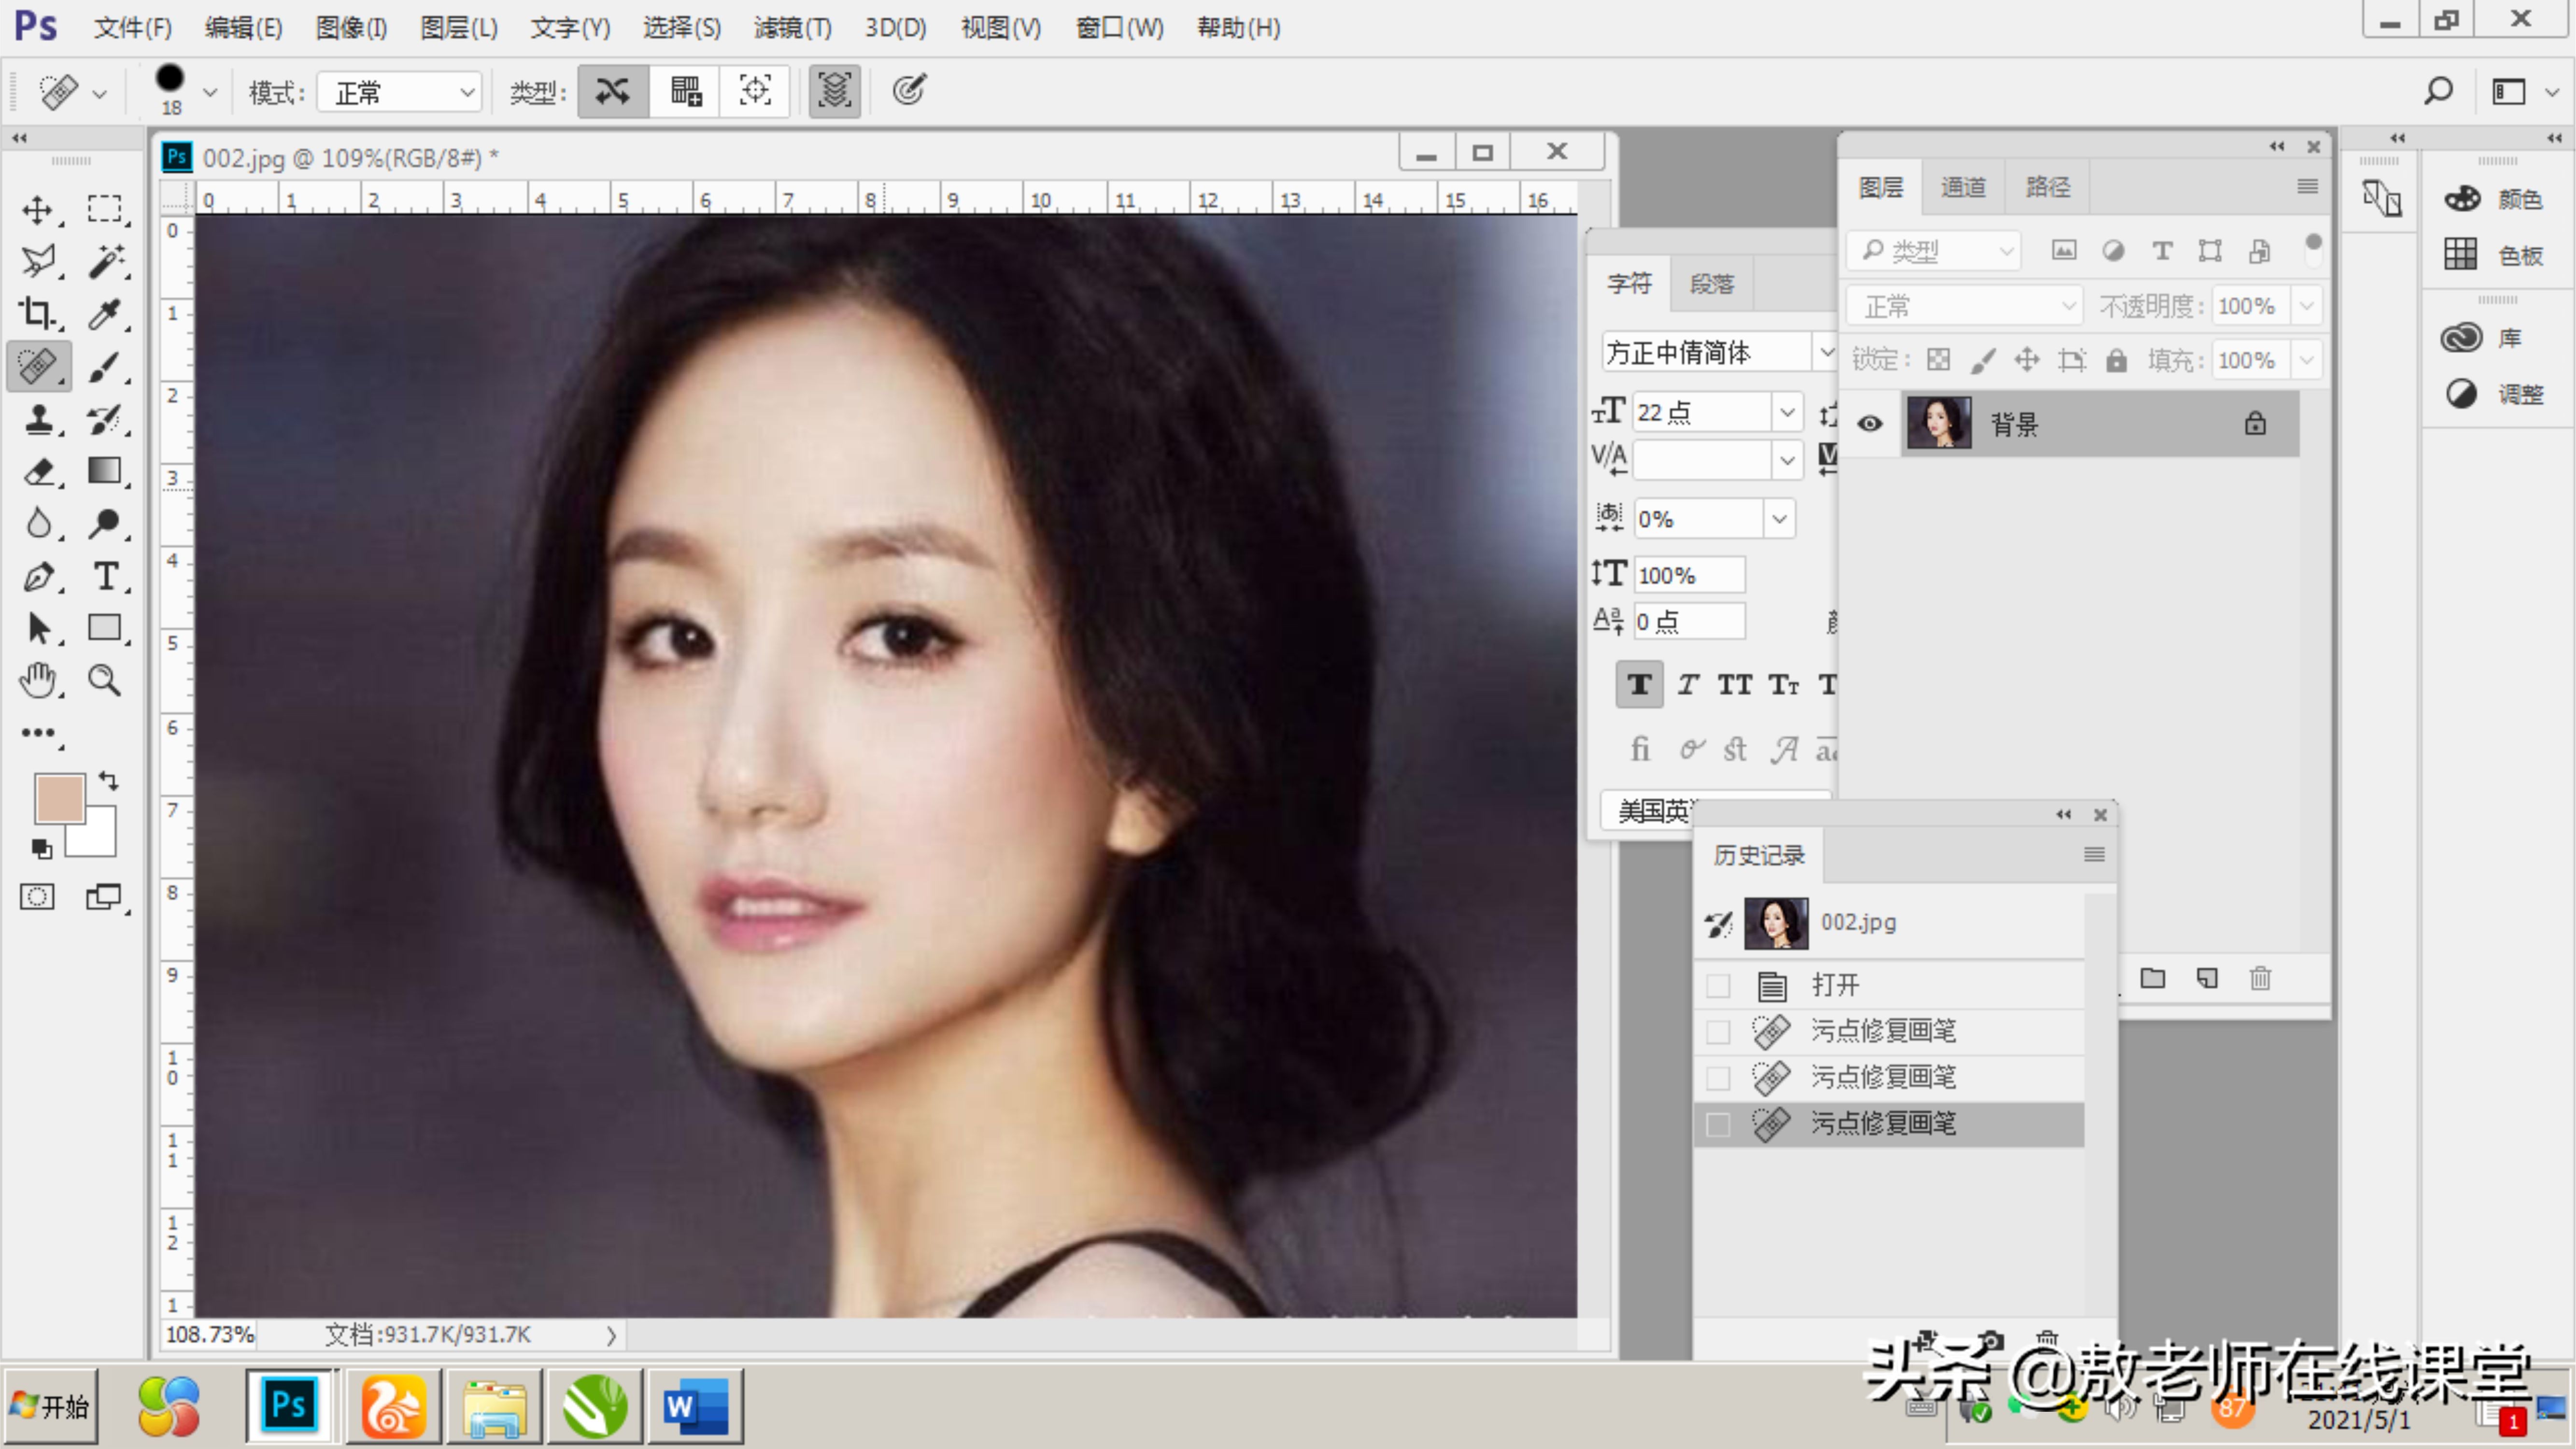
Task: Switch to the 通道 tab
Action: (1963, 187)
